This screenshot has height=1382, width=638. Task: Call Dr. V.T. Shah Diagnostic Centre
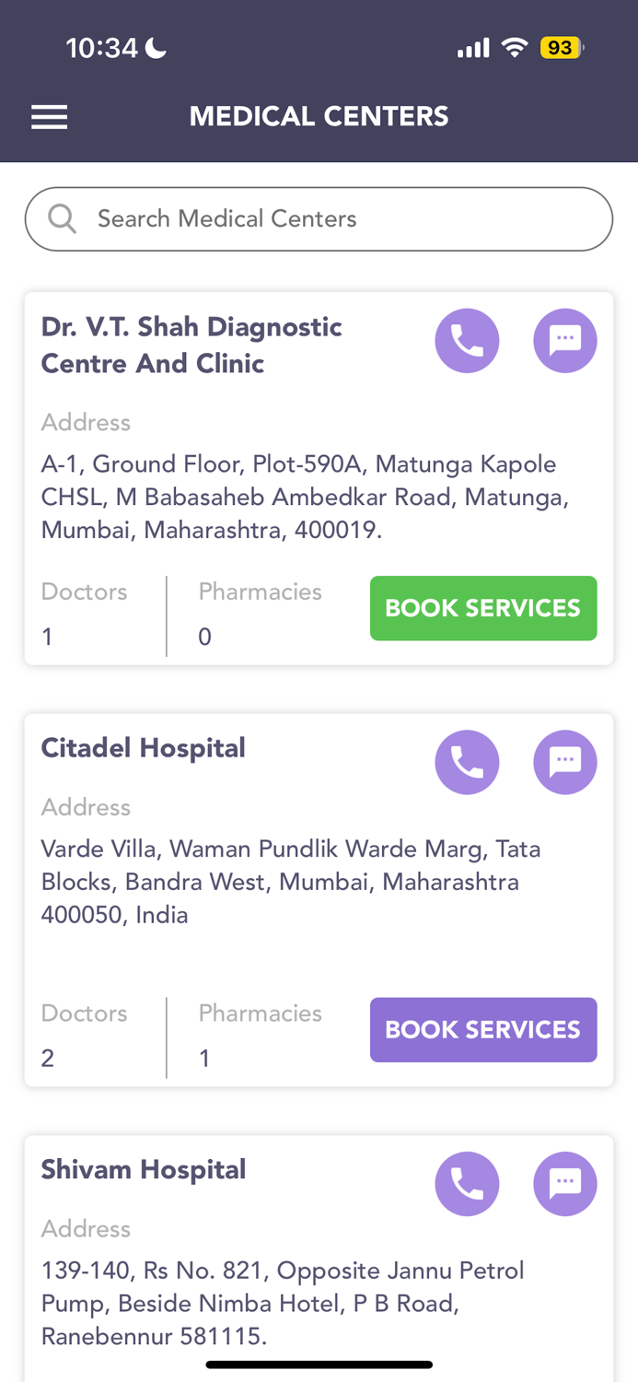pyautogui.click(x=467, y=340)
